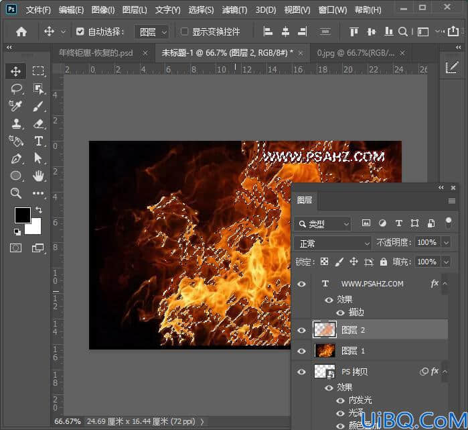The width and height of the screenshot is (468, 430).
Task: Select the Clone Stamp tool
Action: 16,123
